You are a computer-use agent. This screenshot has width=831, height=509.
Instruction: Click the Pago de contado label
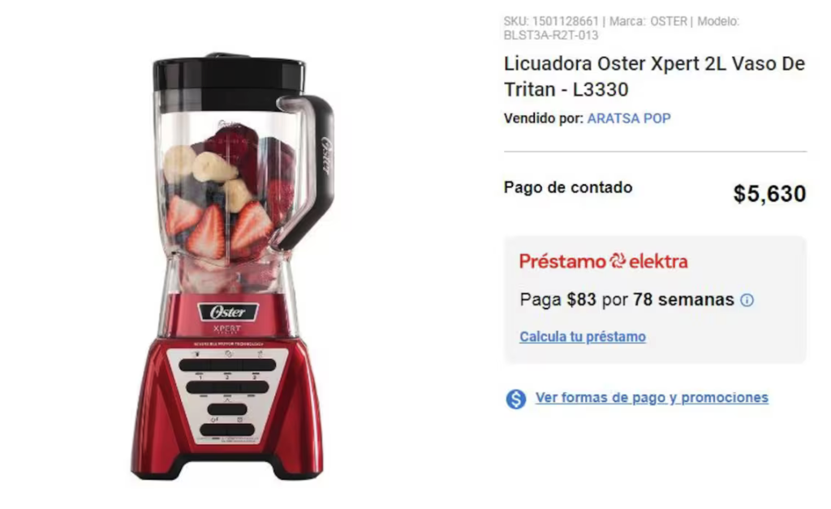[567, 188]
